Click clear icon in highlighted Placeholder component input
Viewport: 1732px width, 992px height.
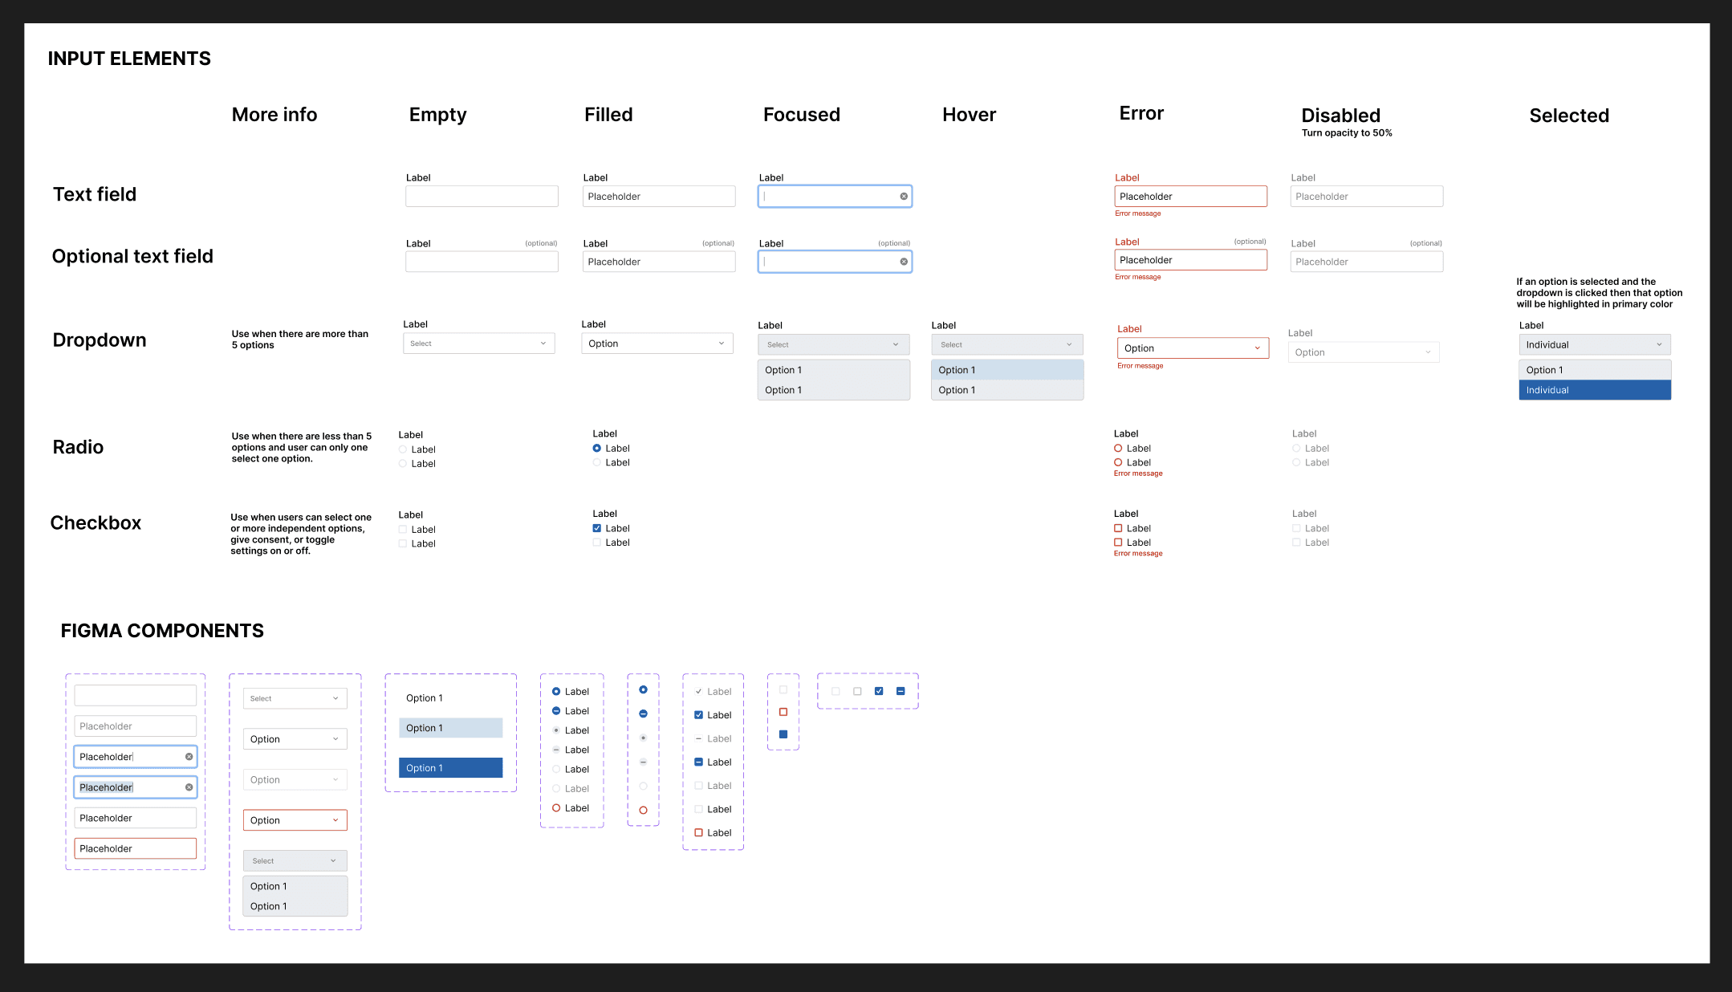[189, 787]
